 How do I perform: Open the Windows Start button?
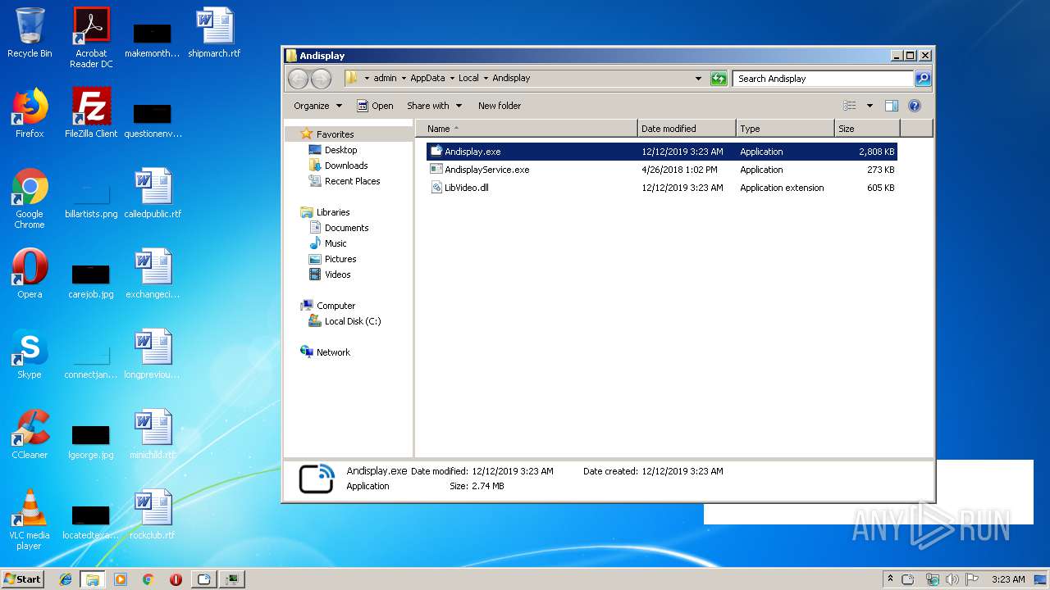[23, 579]
